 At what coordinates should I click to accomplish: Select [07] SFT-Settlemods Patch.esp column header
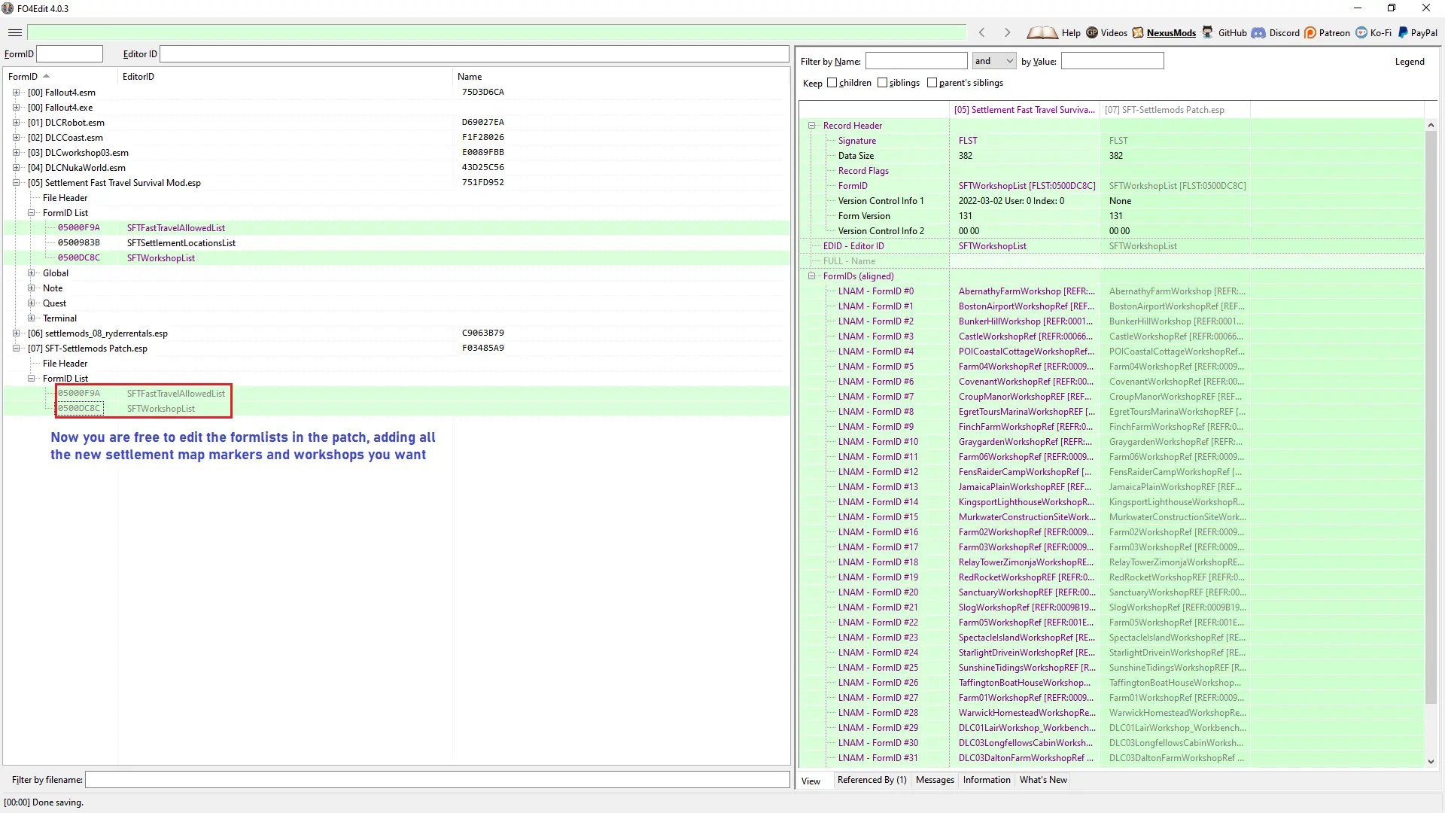pyautogui.click(x=1175, y=110)
